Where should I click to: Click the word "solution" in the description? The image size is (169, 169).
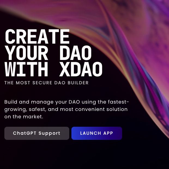117,109
